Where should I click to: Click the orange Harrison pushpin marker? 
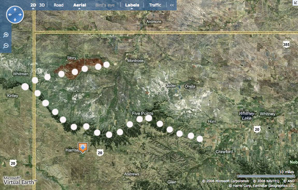pos(83,147)
